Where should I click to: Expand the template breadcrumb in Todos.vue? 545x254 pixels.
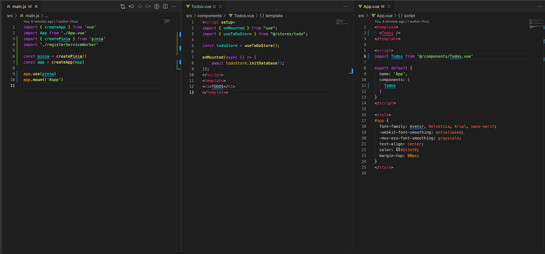pyautogui.click(x=274, y=16)
